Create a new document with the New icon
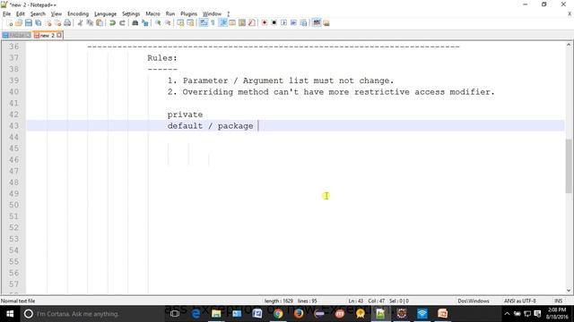The height and width of the screenshot is (322, 574). (10, 23)
